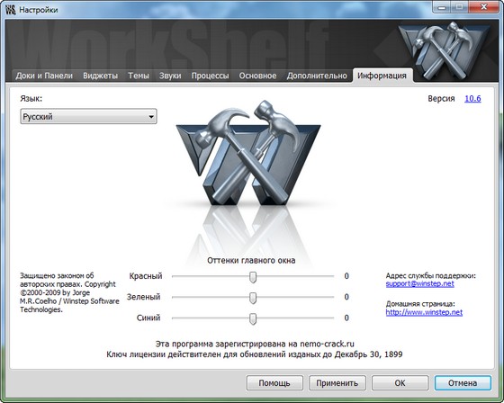The width and height of the screenshot is (504, 403).
Task: Click the Синий value 0
Action: (x=346, y=318)
